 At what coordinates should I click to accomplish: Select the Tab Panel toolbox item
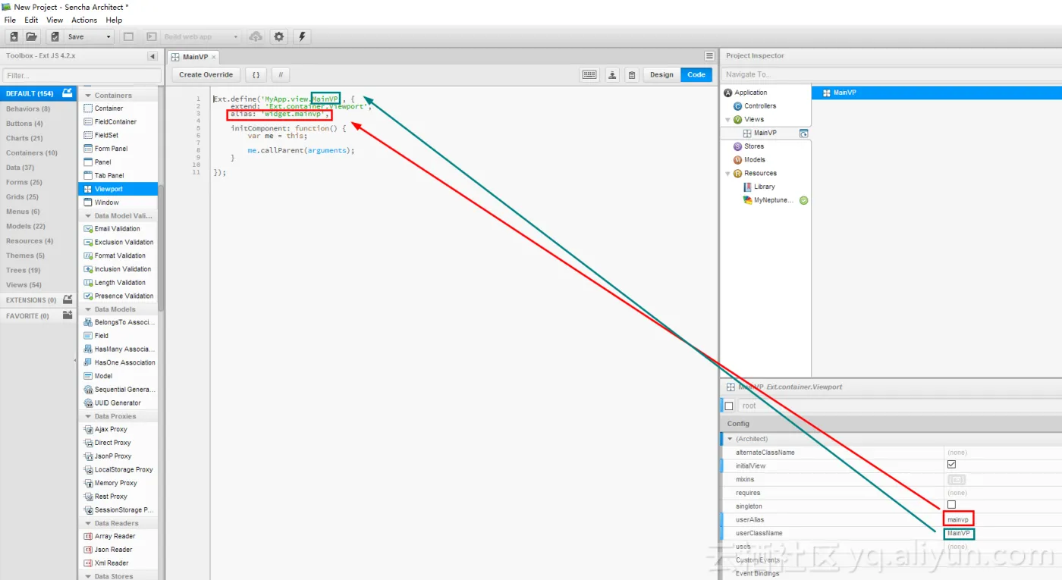118,176
